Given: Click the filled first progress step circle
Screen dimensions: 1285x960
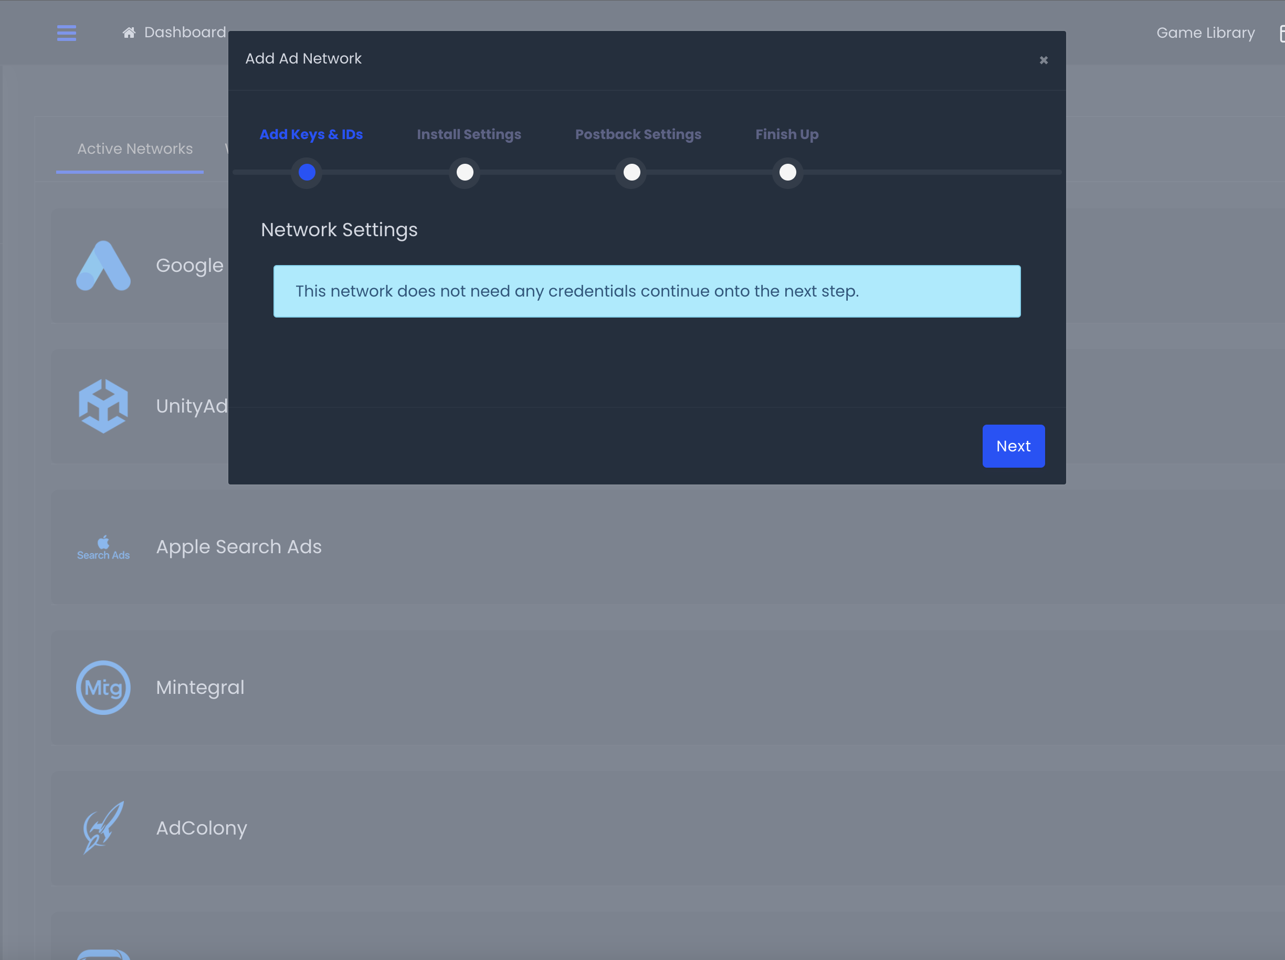Looking at the screenshot, I should tap(307, 173).
